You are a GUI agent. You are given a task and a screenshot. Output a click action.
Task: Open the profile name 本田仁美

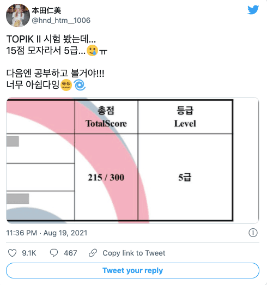click(x=46, y=10)
